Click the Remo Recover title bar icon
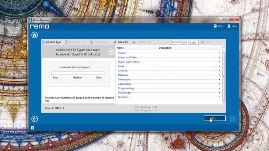Image resolution: width=269 pixels, height=151 pixels. [x=30, y=20]
